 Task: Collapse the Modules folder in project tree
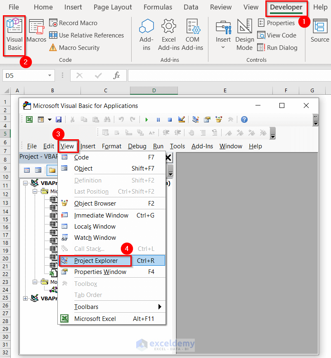(35, 282)
